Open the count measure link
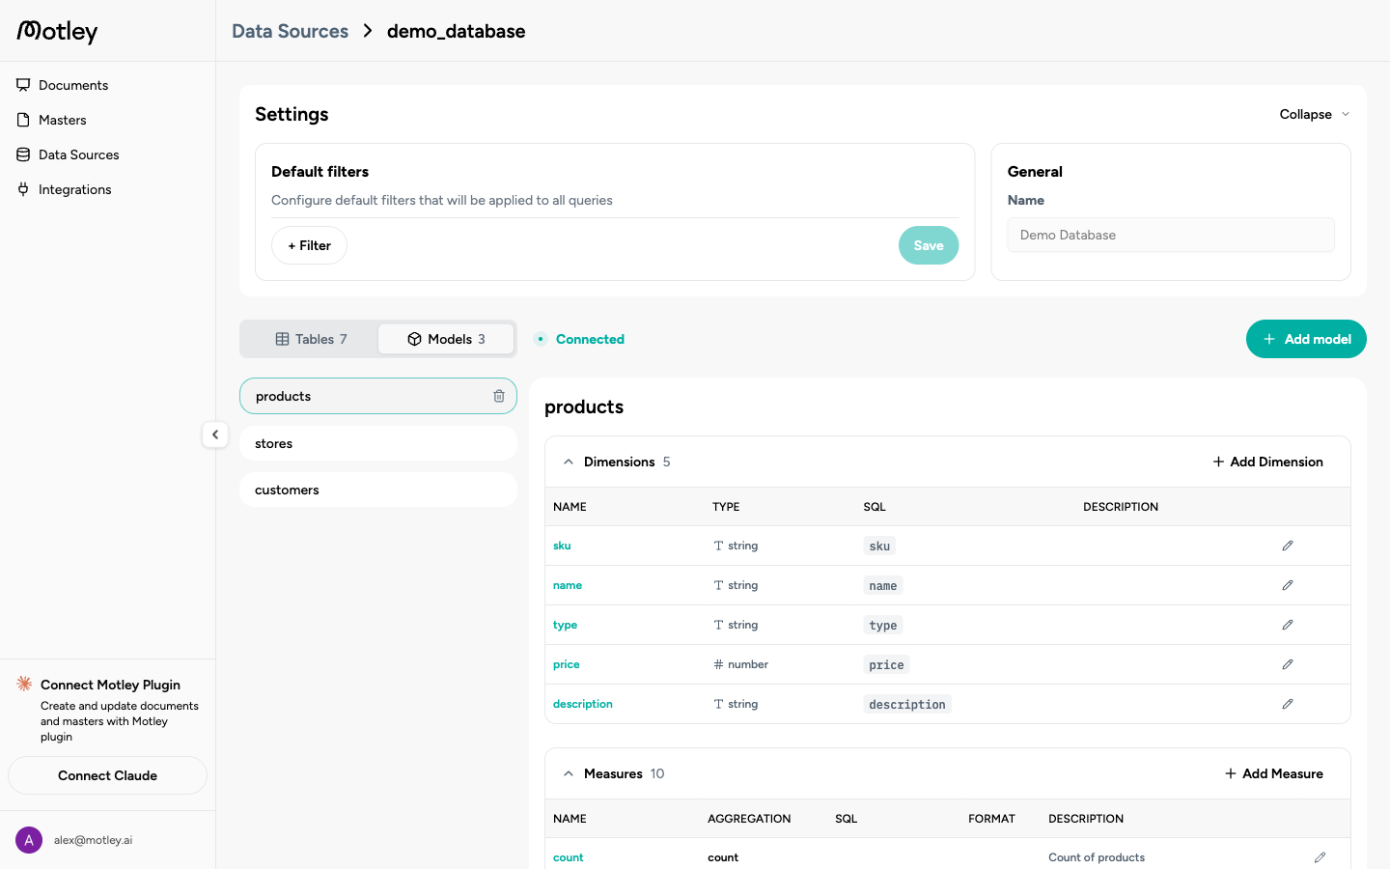 point(569,857)
